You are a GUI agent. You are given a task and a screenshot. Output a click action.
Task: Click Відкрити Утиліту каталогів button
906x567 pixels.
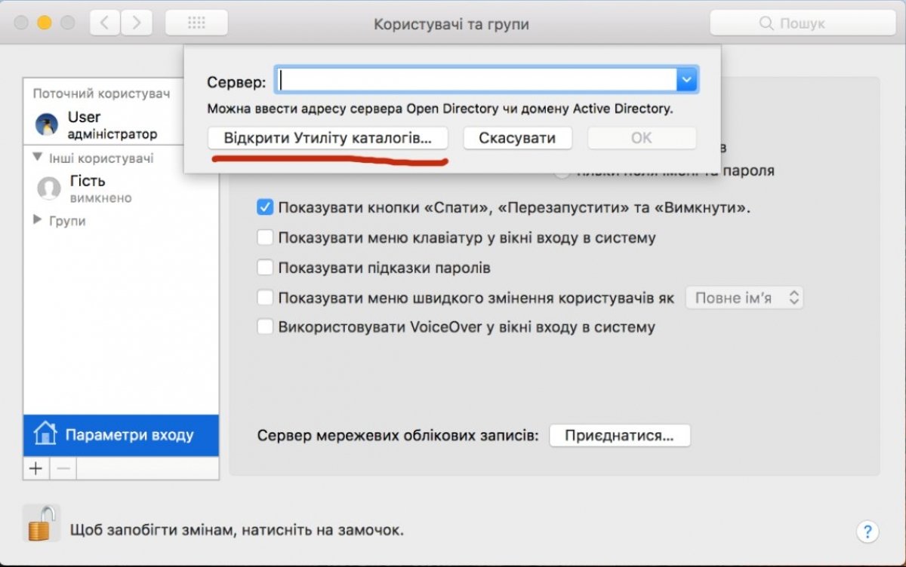(x=328, y=138)
